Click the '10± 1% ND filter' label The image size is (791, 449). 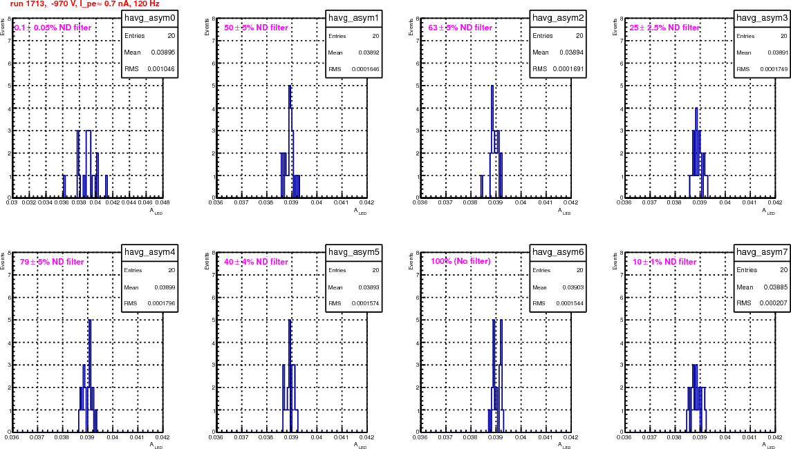(665, 262)
